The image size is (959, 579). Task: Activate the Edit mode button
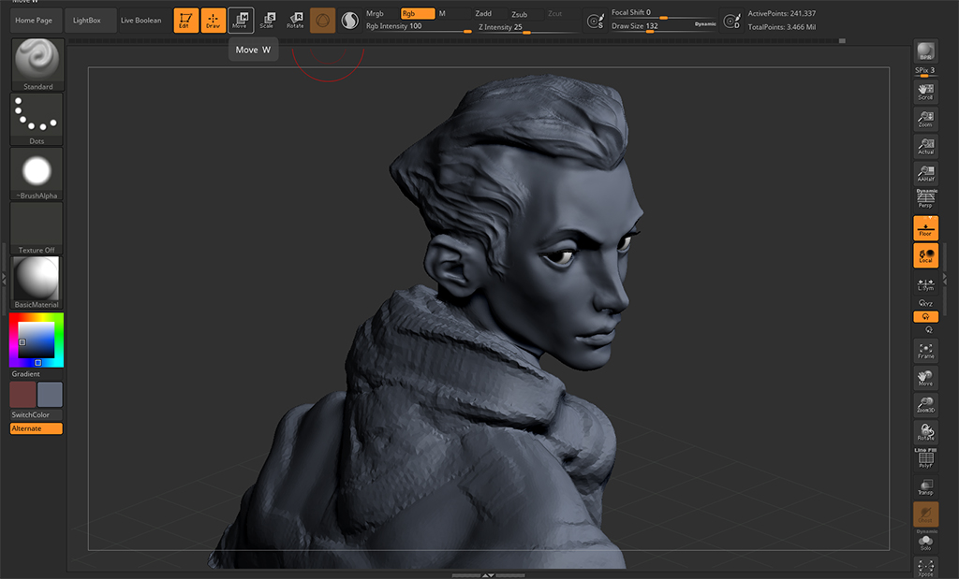[186, 21]
